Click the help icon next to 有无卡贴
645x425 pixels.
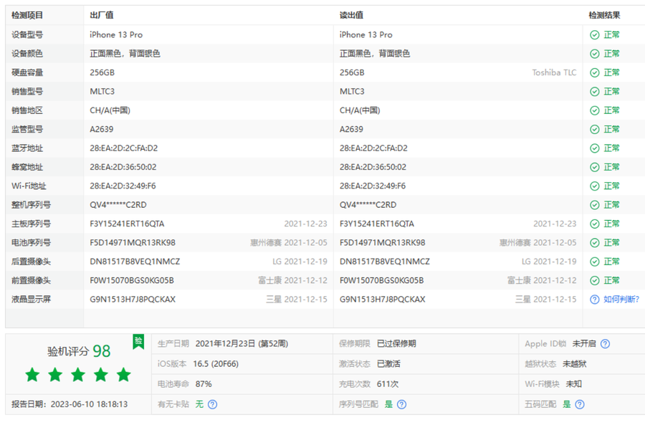tap(212, 405)
